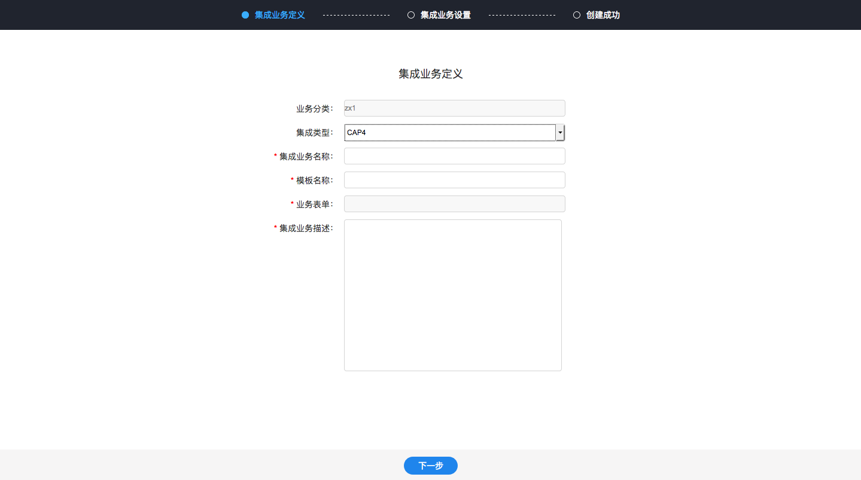Screen dimensions: 861x480
Task: Focus the 集成业务名称 text field
Action: click(x=455, y=156)
